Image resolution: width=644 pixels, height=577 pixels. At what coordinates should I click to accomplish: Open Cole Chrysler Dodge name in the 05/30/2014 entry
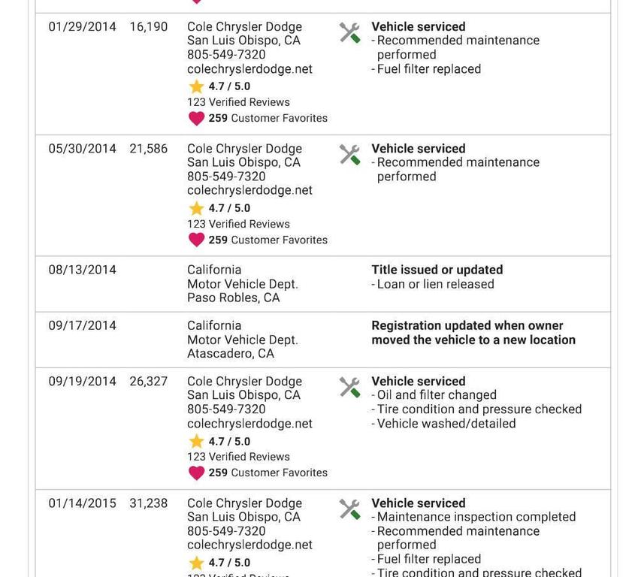coord(244,149)
